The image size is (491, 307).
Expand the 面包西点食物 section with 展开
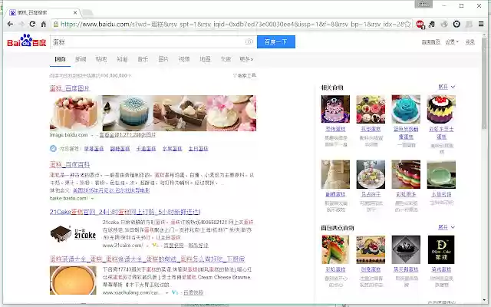[x=447, y=227]
